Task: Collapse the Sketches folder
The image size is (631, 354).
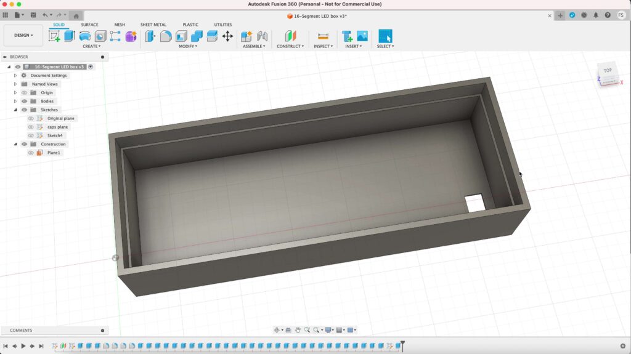Action: pos(15,110)
